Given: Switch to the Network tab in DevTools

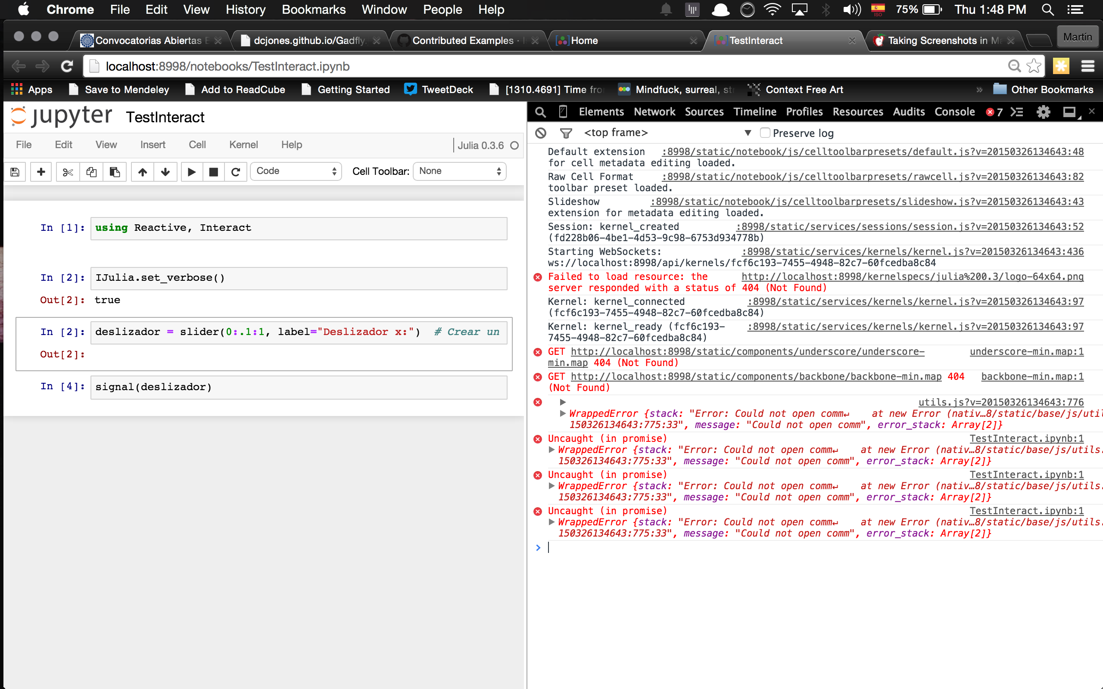Looking at the screenshot, I should (x=654, y=112).
